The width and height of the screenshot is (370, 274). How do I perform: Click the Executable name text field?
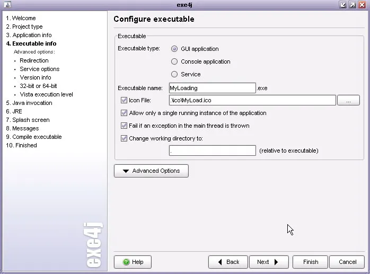pyautogui.click(x=213, y=88)
